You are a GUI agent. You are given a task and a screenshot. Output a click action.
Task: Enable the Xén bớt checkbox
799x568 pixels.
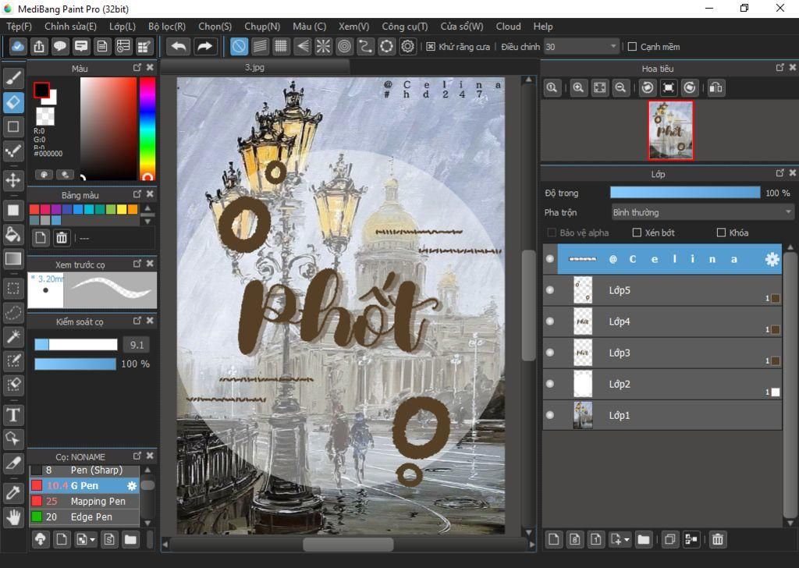click(637, 233)
